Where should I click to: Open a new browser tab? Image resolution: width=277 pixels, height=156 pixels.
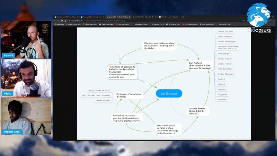pyautogui.click(x=186, y=17)
